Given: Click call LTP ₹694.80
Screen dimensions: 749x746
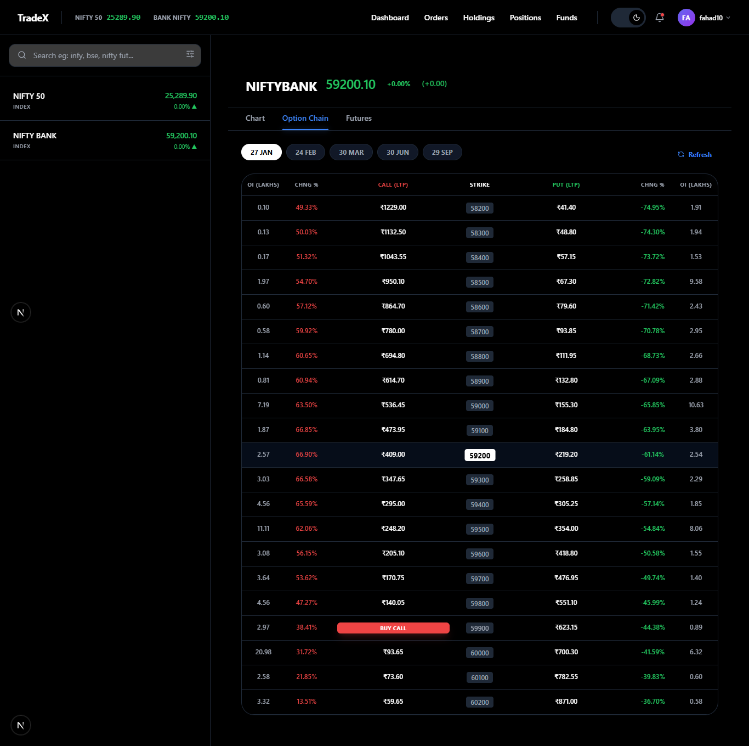Looking at the screenshot, I should [393, 356].
